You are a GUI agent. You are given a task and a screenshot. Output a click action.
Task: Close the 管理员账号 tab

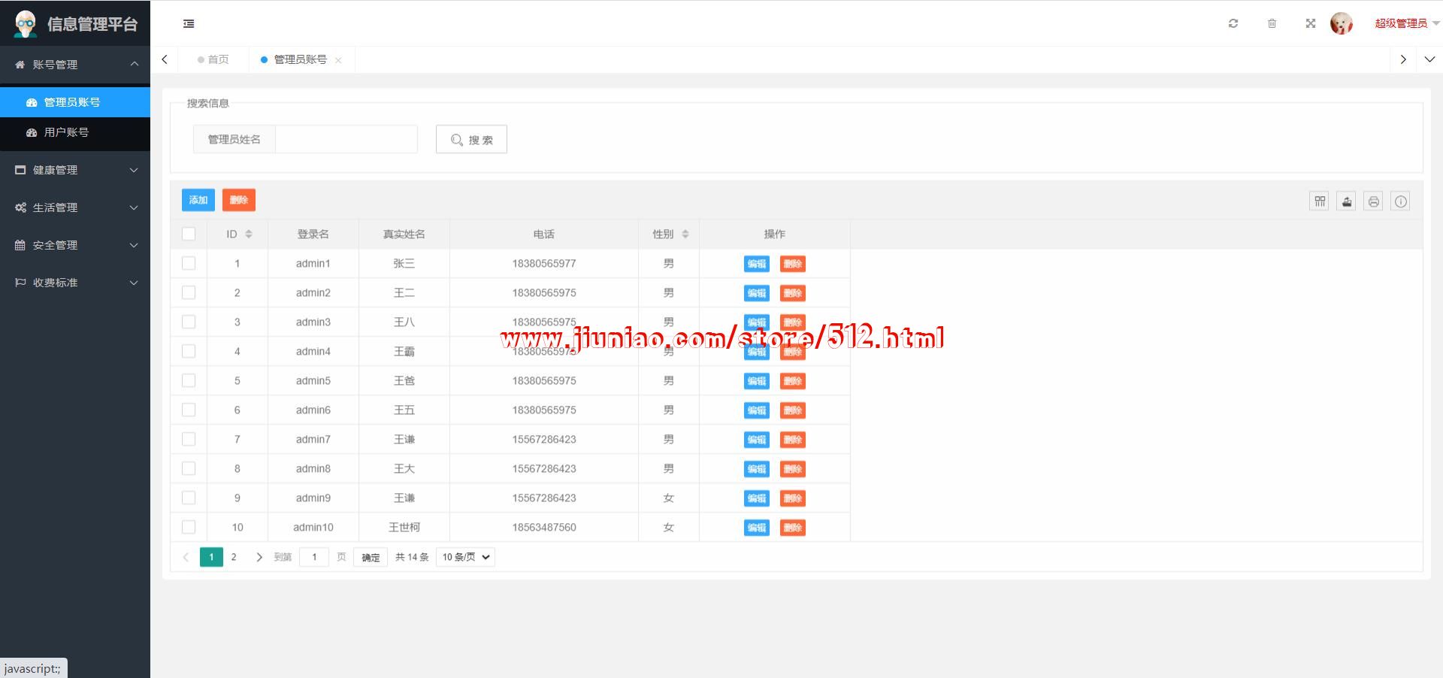pyautogui.click(x=338, y=60)
